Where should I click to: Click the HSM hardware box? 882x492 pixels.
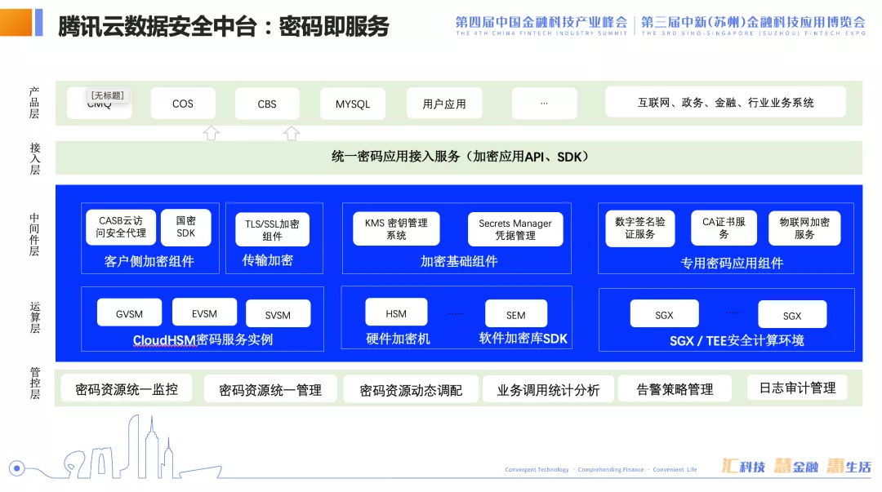pyautogui.click(x=396, y=312)
